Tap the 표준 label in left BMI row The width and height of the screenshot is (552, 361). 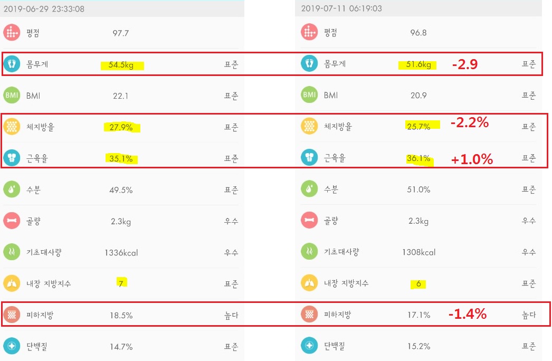click(231, 96)
